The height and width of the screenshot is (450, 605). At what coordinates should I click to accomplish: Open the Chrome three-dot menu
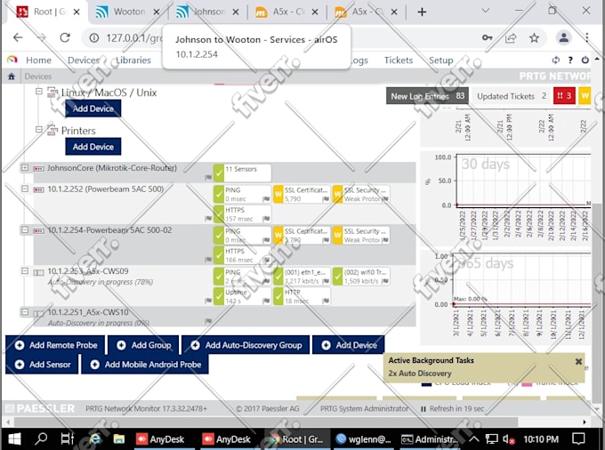point(586,37)
